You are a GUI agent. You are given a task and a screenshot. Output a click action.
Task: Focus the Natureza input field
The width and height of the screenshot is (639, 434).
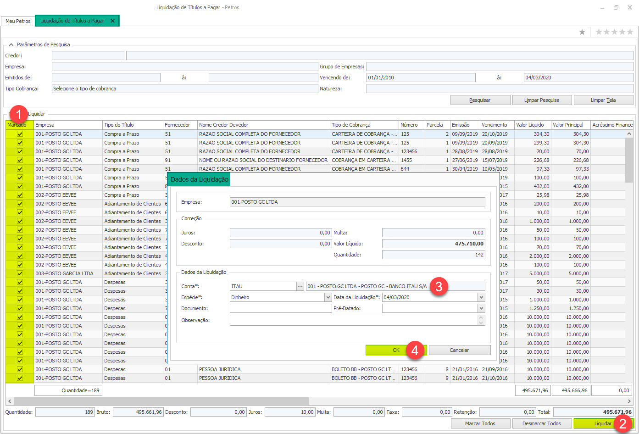[x=500, y=89]
